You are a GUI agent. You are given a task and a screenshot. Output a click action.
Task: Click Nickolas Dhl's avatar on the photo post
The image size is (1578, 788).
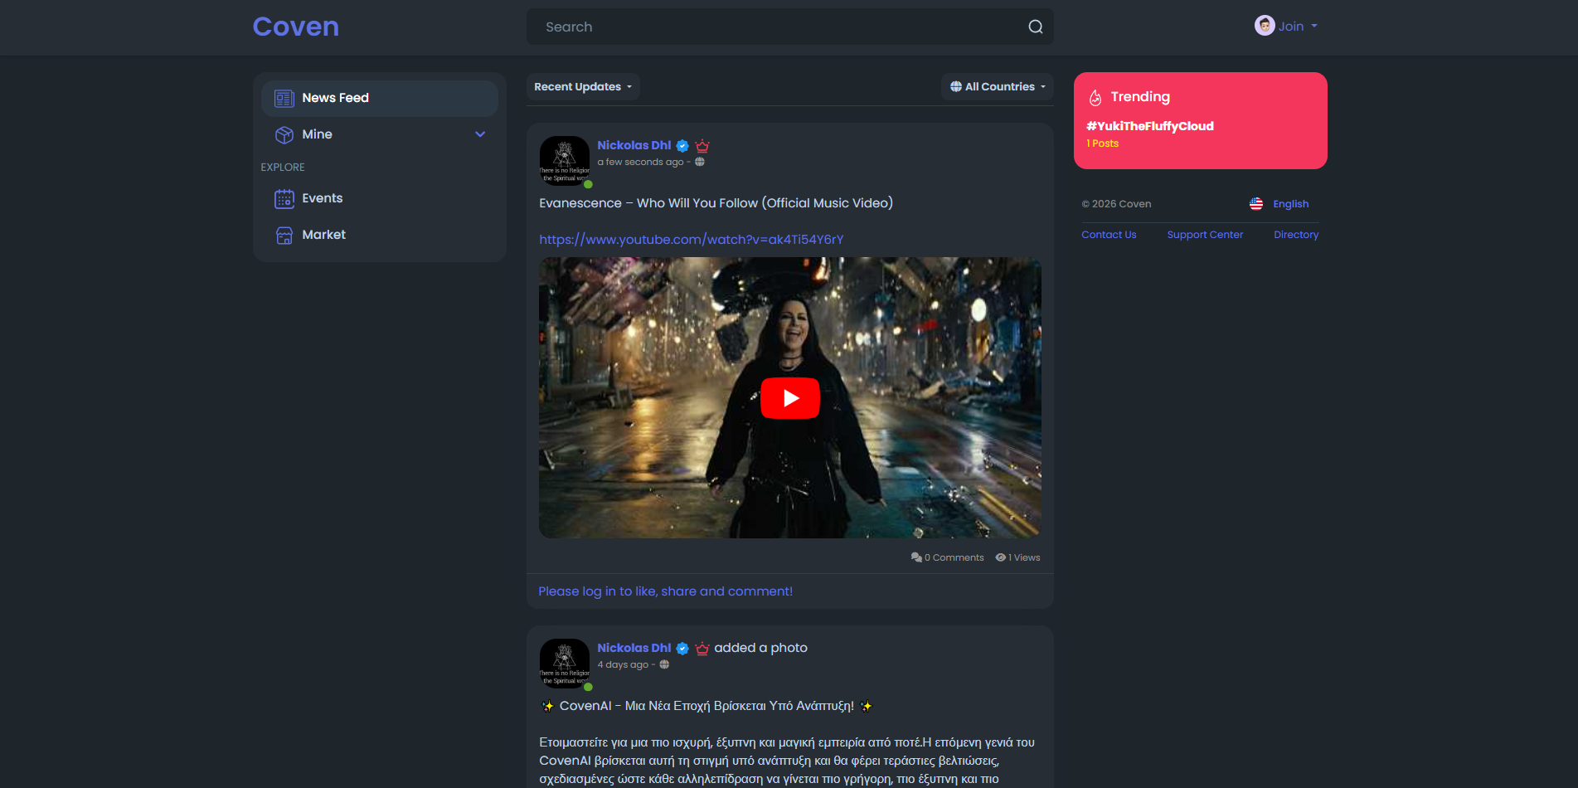click(565, 664)
